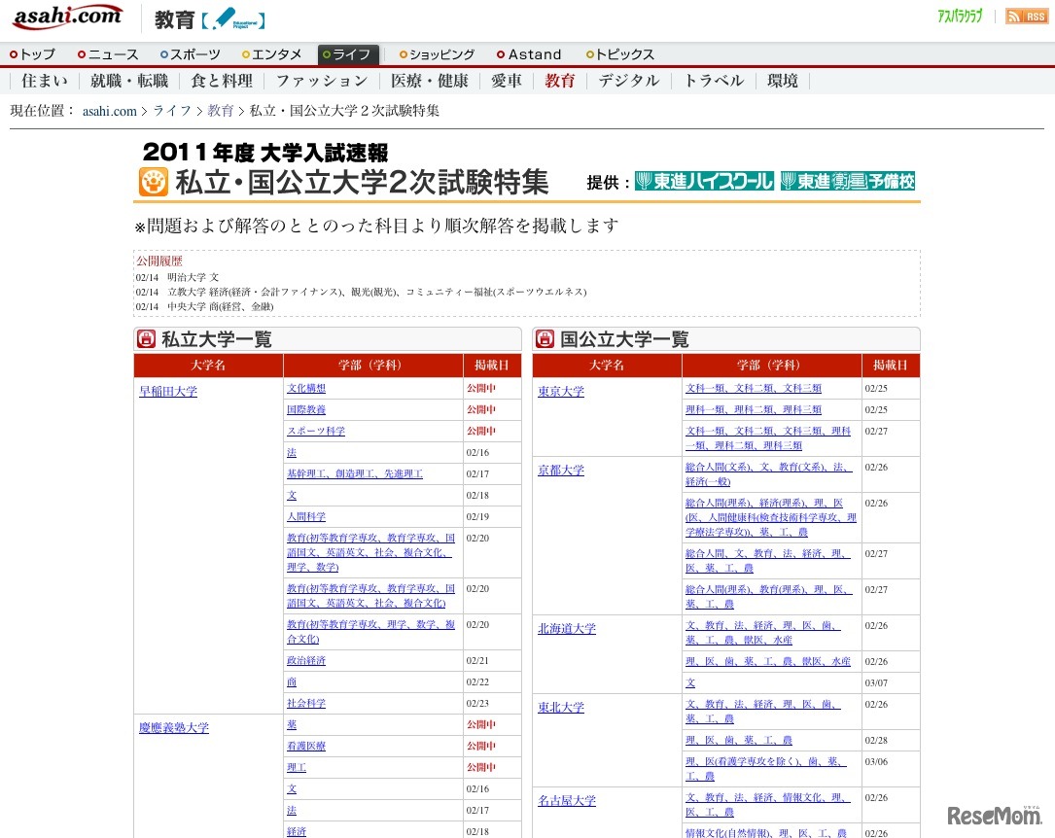Go to ライフ in the breadcrumb

coord(172,111)
